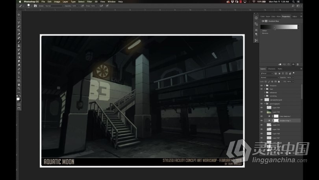319x180 pixels.
Task: Toggle the Dither checkbox
Action: pos(262,31)
